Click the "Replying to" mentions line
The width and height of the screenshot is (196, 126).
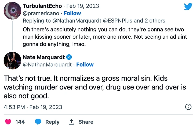click(94, 20)
